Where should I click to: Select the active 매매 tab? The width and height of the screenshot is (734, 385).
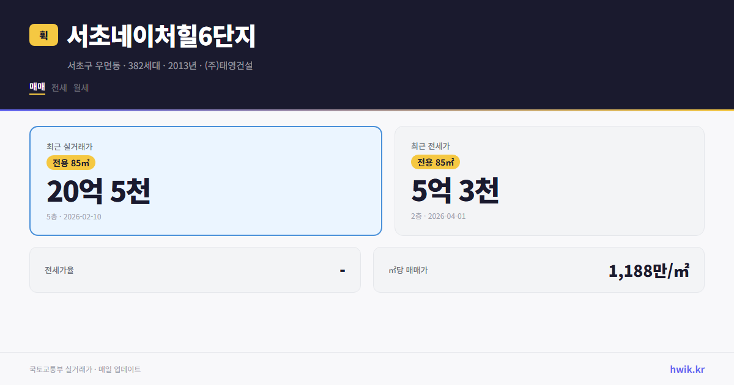pyautogui.click(x=37, y=87)
